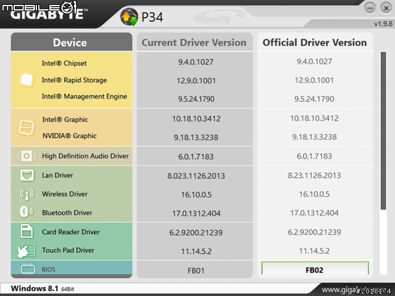This screenshot has height=296, width=395.
Task: Close the P34 update window
Action: click(x=386, y=8)
